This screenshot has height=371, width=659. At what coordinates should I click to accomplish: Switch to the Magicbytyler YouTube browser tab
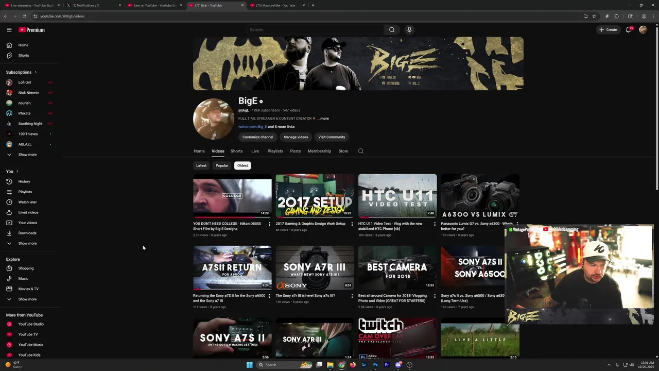click(277, 5)
